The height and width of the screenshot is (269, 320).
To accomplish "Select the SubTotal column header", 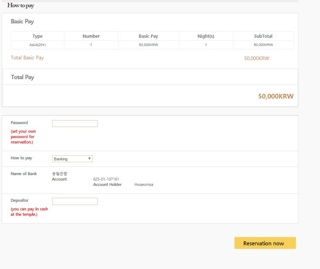I will point(263,36).
